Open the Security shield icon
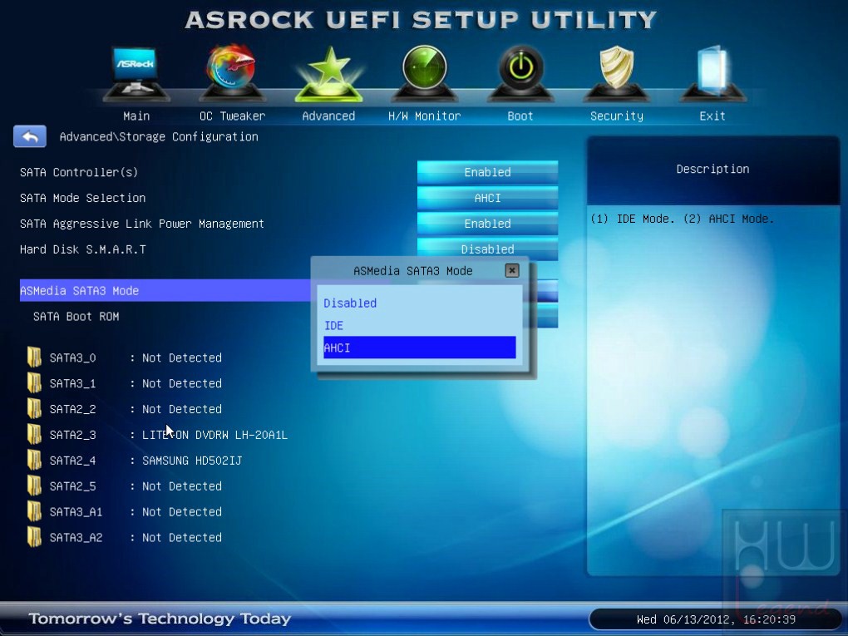This screenshot has height=636, width=848. point(617,72)
